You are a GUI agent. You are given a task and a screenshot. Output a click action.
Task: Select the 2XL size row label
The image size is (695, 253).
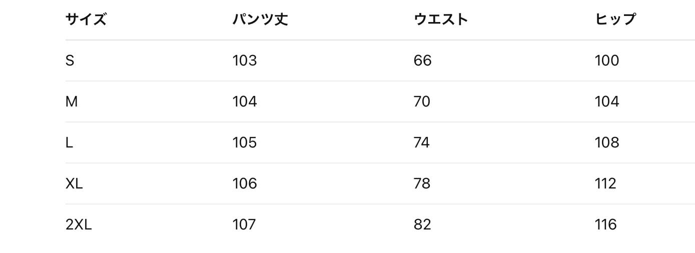[x=79, y=224]
